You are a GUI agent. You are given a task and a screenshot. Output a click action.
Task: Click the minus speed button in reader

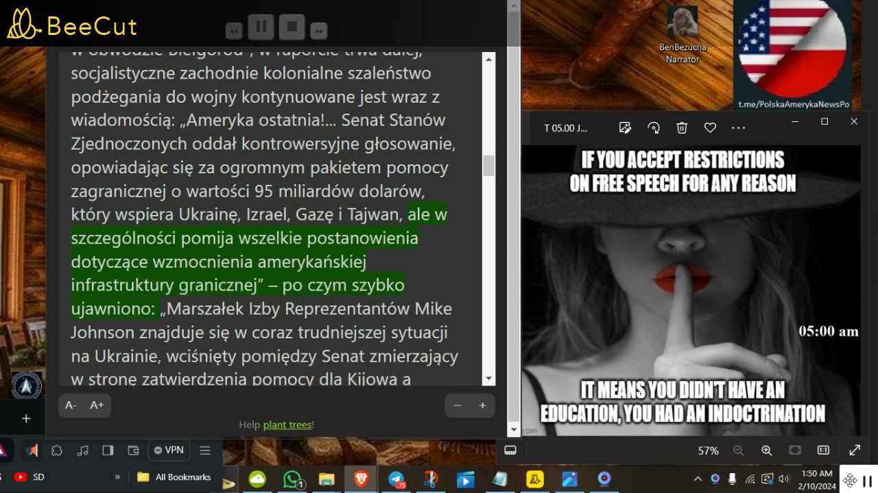[x=458, y=405]
